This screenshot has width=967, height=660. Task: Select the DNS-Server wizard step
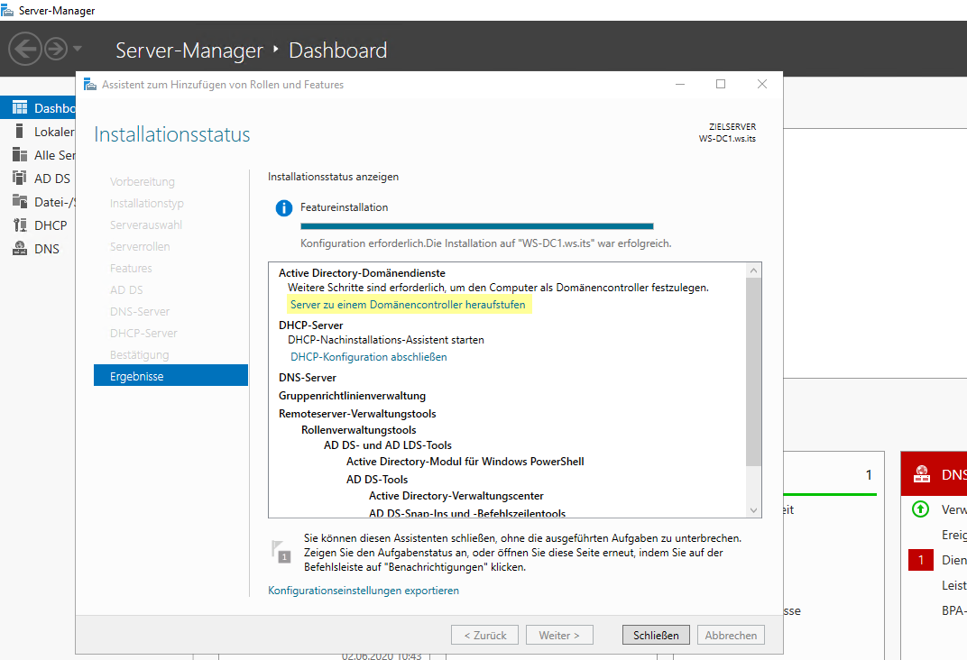click(140, 311)
